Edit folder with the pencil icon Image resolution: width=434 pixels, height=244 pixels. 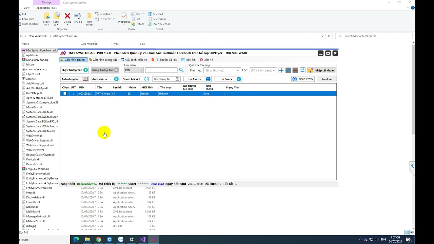(x=288, y=70)
